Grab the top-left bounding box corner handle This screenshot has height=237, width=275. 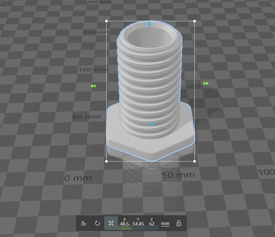(106, 21)
